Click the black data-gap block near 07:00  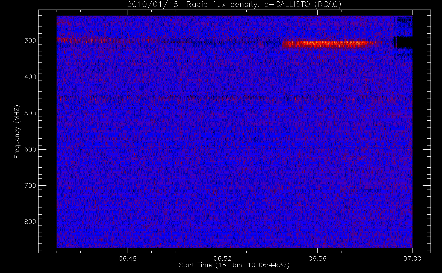(404, 42)
